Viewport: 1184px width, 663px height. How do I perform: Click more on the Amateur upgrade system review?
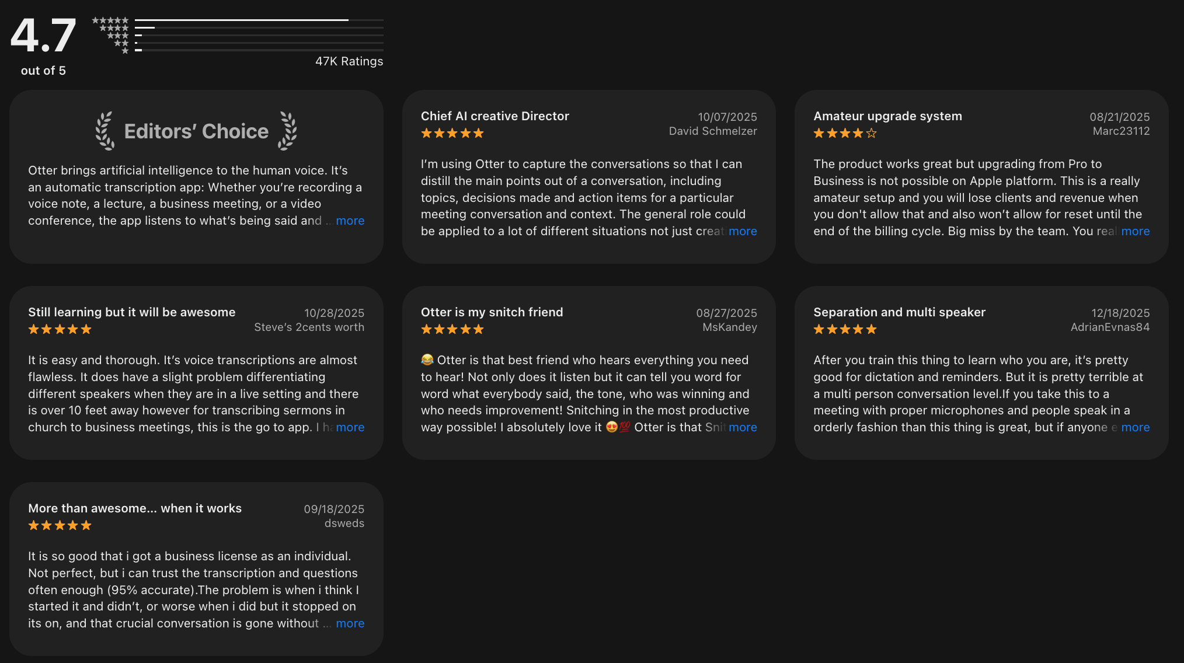[x=1136, y=231]
